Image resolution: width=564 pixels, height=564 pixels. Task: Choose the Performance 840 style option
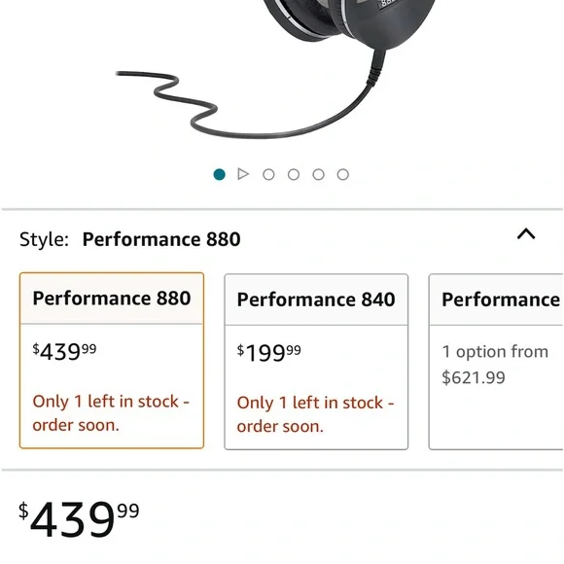[x=316, y=362]
